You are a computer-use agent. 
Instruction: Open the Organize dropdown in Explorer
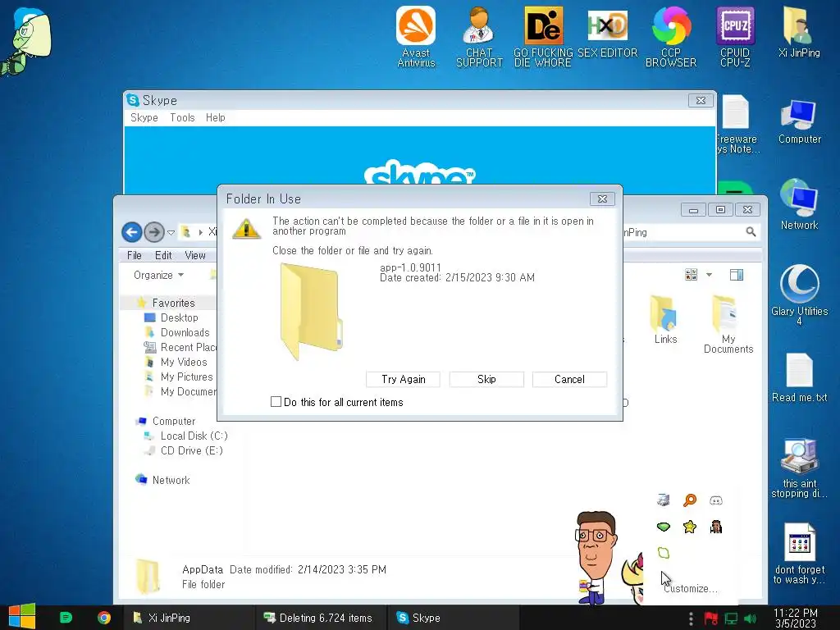click(x=158, y=275)
